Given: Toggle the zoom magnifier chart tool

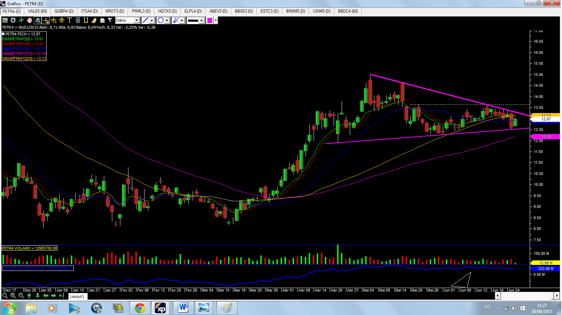Looking at the screenshot, I should coord(38,20).
